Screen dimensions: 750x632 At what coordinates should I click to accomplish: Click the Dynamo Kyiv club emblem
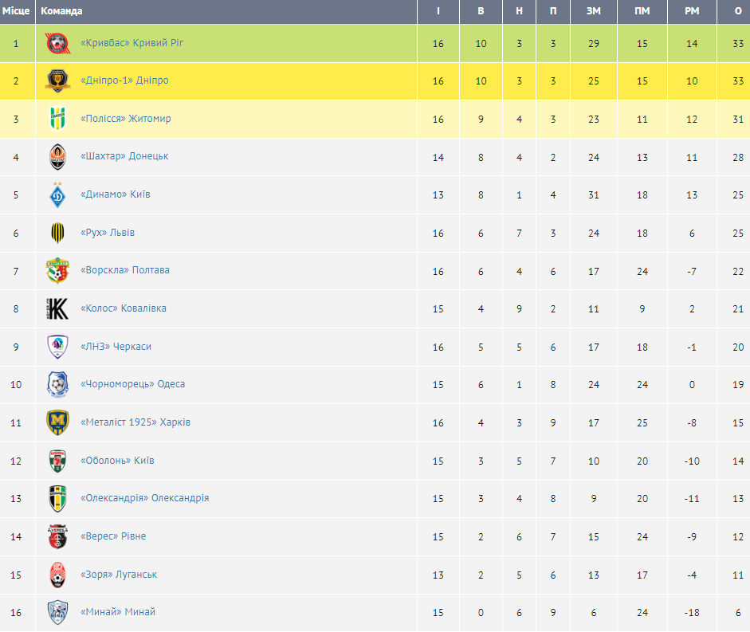[x=57, y=194]
